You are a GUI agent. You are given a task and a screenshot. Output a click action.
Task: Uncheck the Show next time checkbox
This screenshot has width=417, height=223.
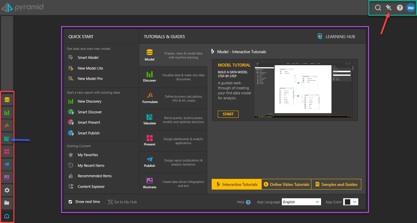[x=70, y=202]
